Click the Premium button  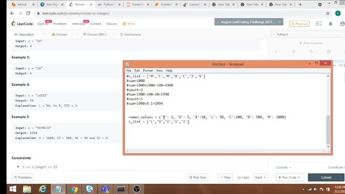pos(300,24)
